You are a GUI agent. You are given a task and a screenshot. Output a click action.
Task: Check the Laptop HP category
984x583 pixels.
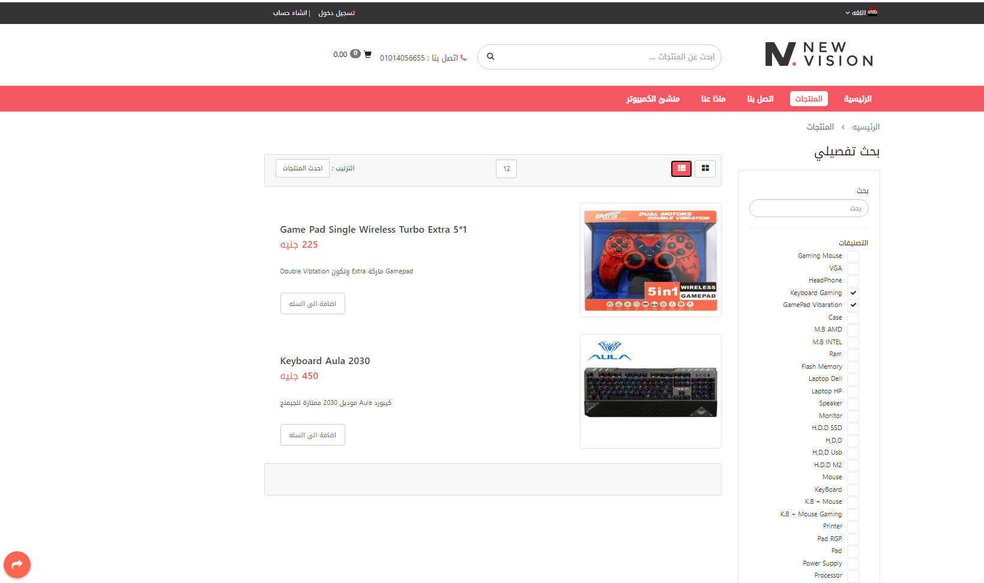853,392
